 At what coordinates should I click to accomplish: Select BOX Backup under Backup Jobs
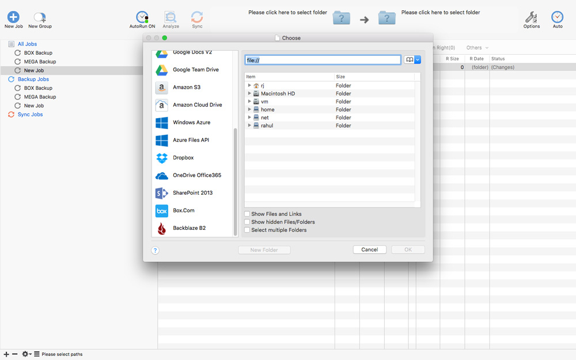tap(38, 88)
